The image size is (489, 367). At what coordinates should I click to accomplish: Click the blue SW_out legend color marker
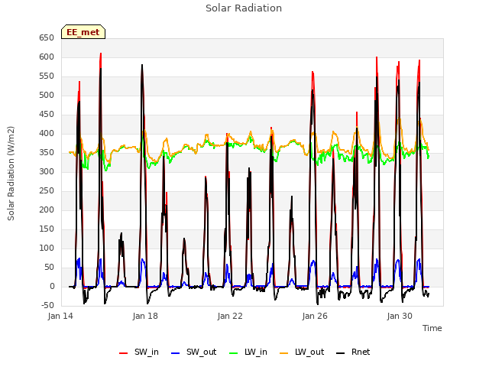pyautogui.click(x=176, y=353)
